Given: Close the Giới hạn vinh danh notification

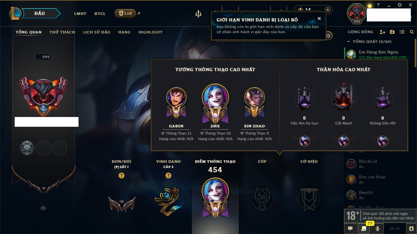Looking at the screenshot, I should pyautogui.click(x=319, y=19).
